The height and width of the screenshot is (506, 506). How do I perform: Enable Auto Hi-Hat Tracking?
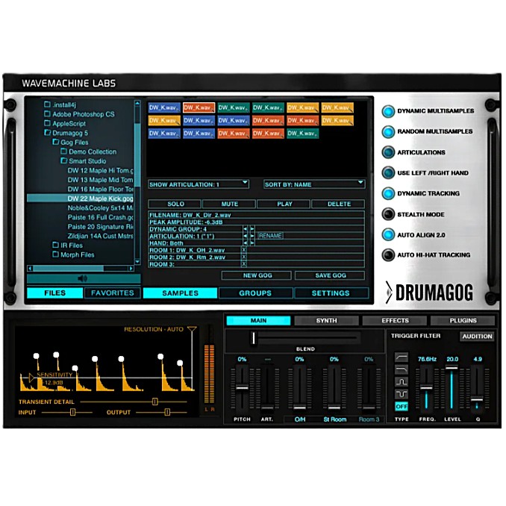pos(388,255)
